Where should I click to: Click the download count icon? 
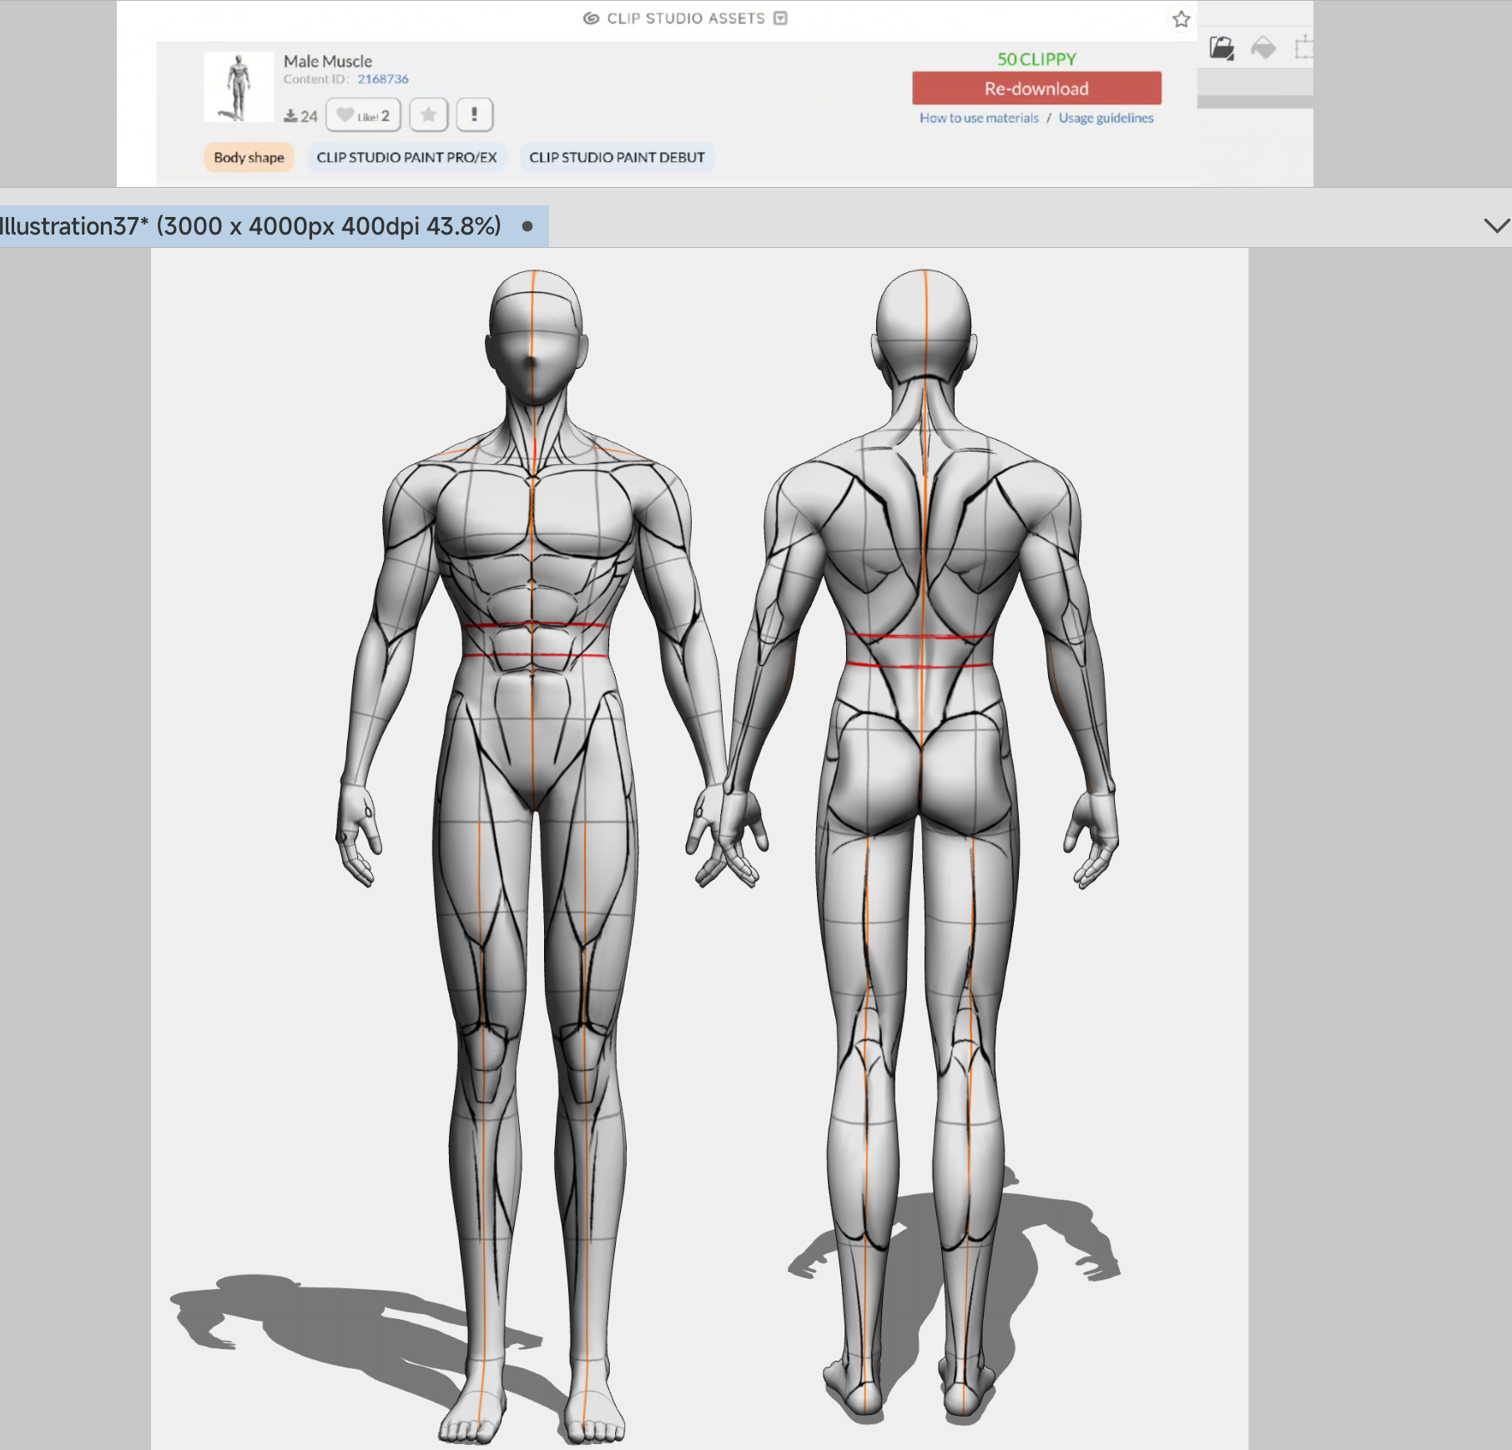click(290, 116)
